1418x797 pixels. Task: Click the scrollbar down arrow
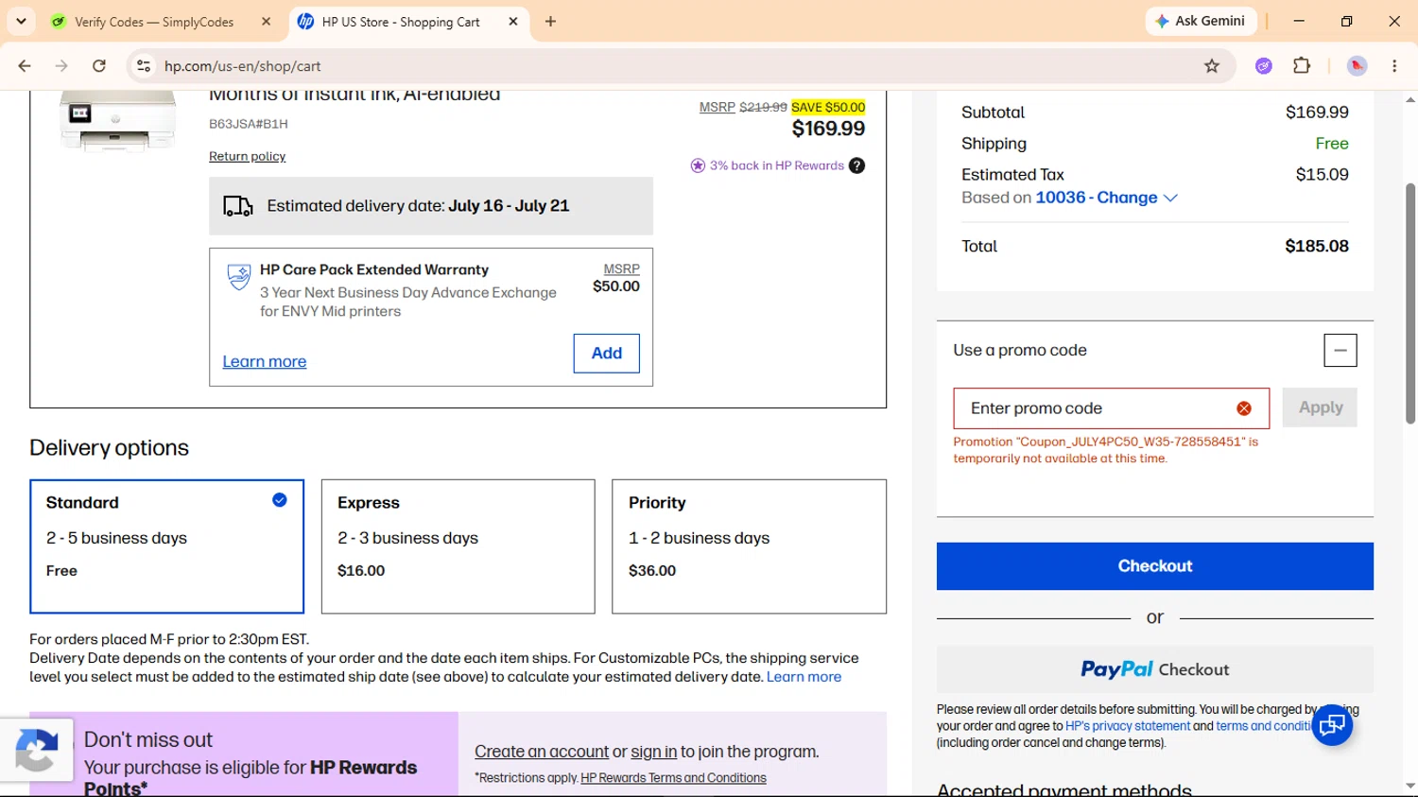pos(1410,787)
